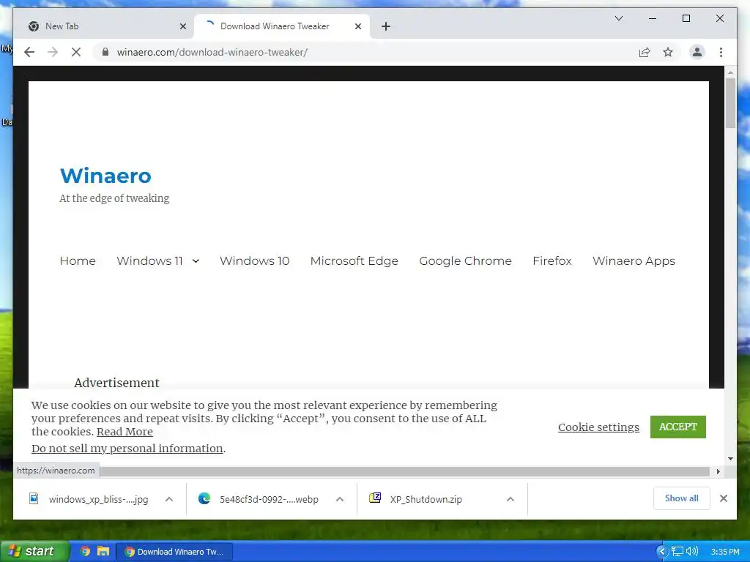This screenshot has width=750, height=562.
Task: Open the Windows 11 menu item
Action: (x=149, y=261)
